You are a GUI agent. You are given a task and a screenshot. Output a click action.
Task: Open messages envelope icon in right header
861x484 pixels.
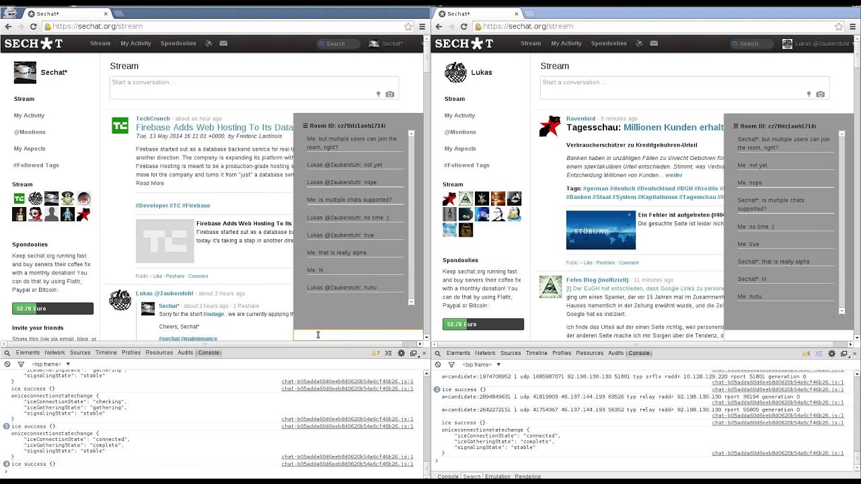pyautogui.click(x=654, y=43)
